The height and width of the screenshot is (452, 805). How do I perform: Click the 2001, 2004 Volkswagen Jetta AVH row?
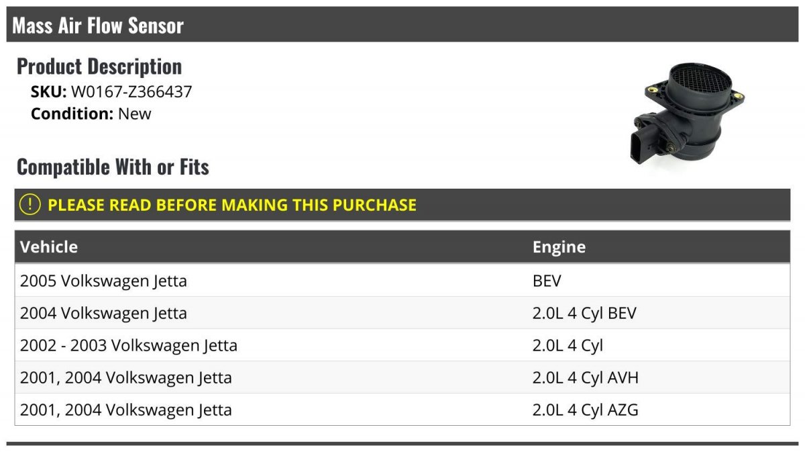pos(125,377)
